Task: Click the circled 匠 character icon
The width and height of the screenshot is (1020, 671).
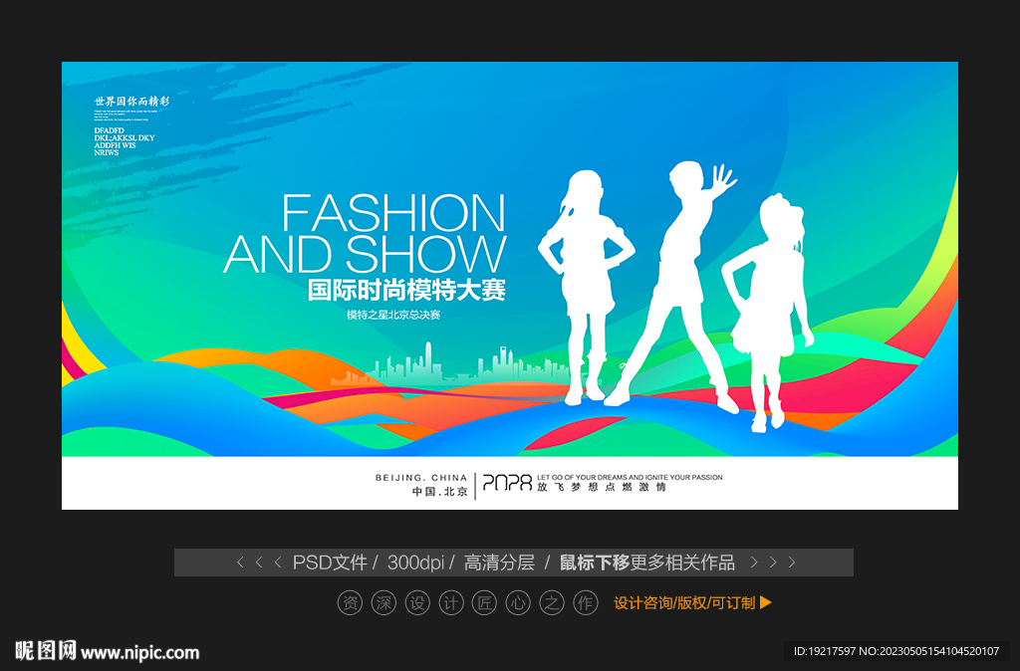Action: [485, 602]
